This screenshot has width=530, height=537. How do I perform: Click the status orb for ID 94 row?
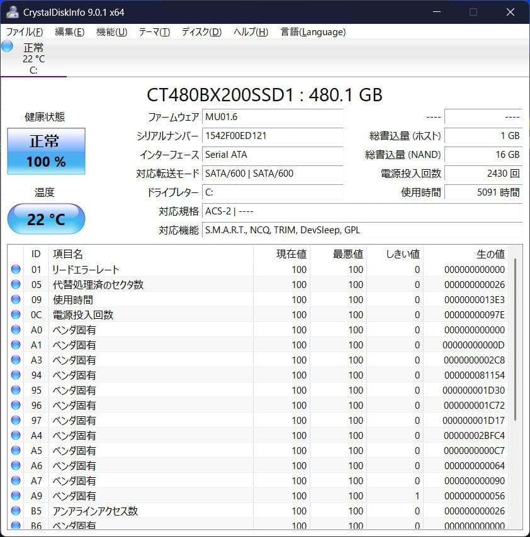tap(16, 375)
